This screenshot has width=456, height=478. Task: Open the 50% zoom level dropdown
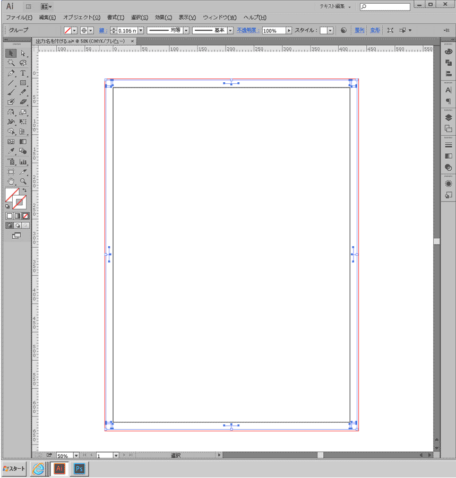76,455
